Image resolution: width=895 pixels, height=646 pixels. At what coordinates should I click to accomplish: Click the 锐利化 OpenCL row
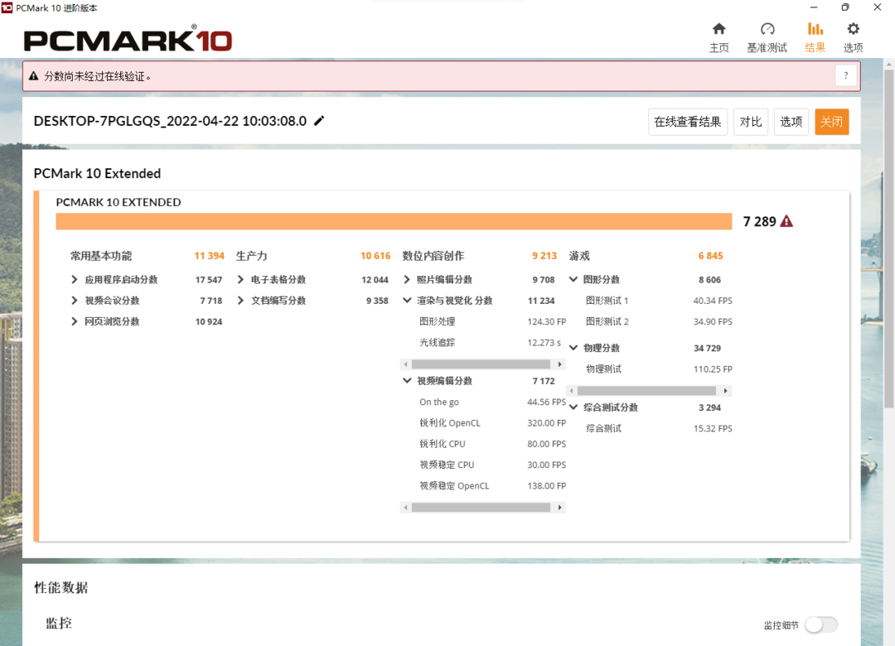[492, 423]
